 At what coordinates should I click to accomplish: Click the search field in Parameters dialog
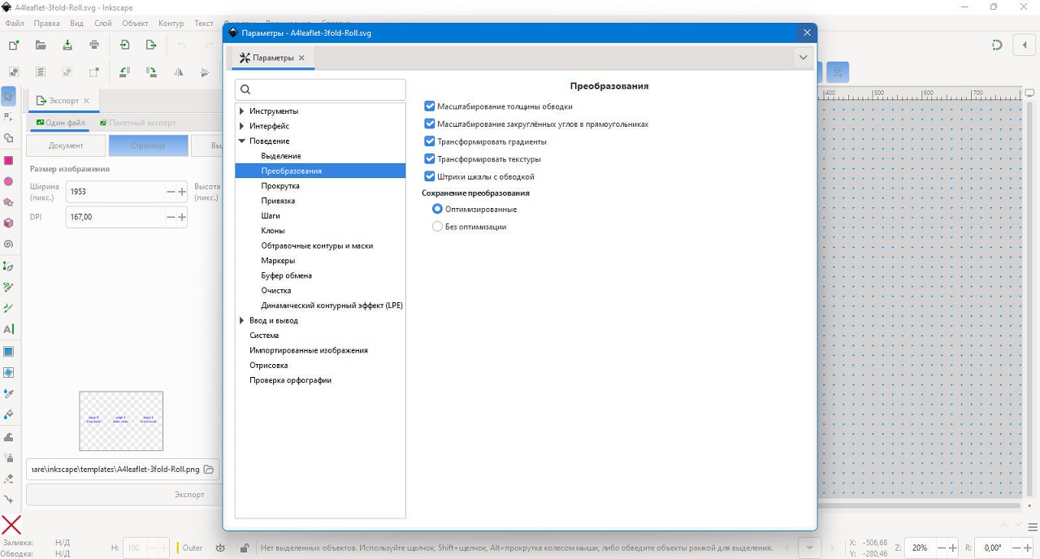[320, 89]
